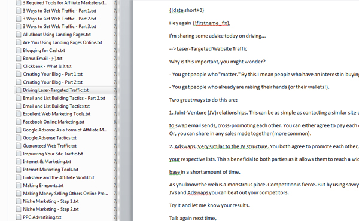Select file 'Email and List Building Tactics - Part 2.txt'

64,98
